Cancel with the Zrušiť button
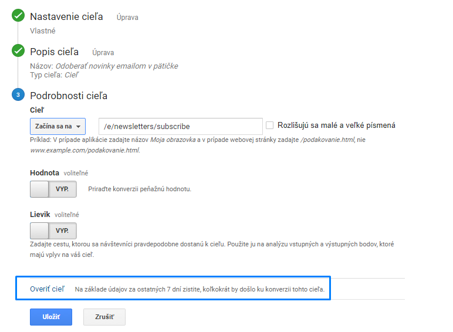The height and width of the screenshot is (332, 453). 104,317
